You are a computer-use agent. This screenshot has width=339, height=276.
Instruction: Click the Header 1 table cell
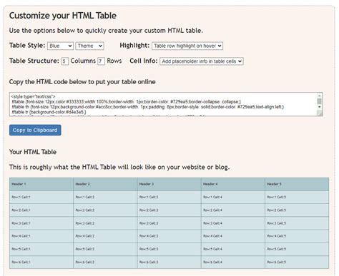pyautogui.click(x=41, y=184)
